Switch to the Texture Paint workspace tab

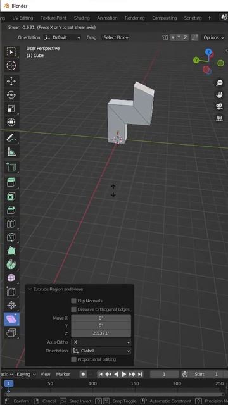tap(53, 18)
